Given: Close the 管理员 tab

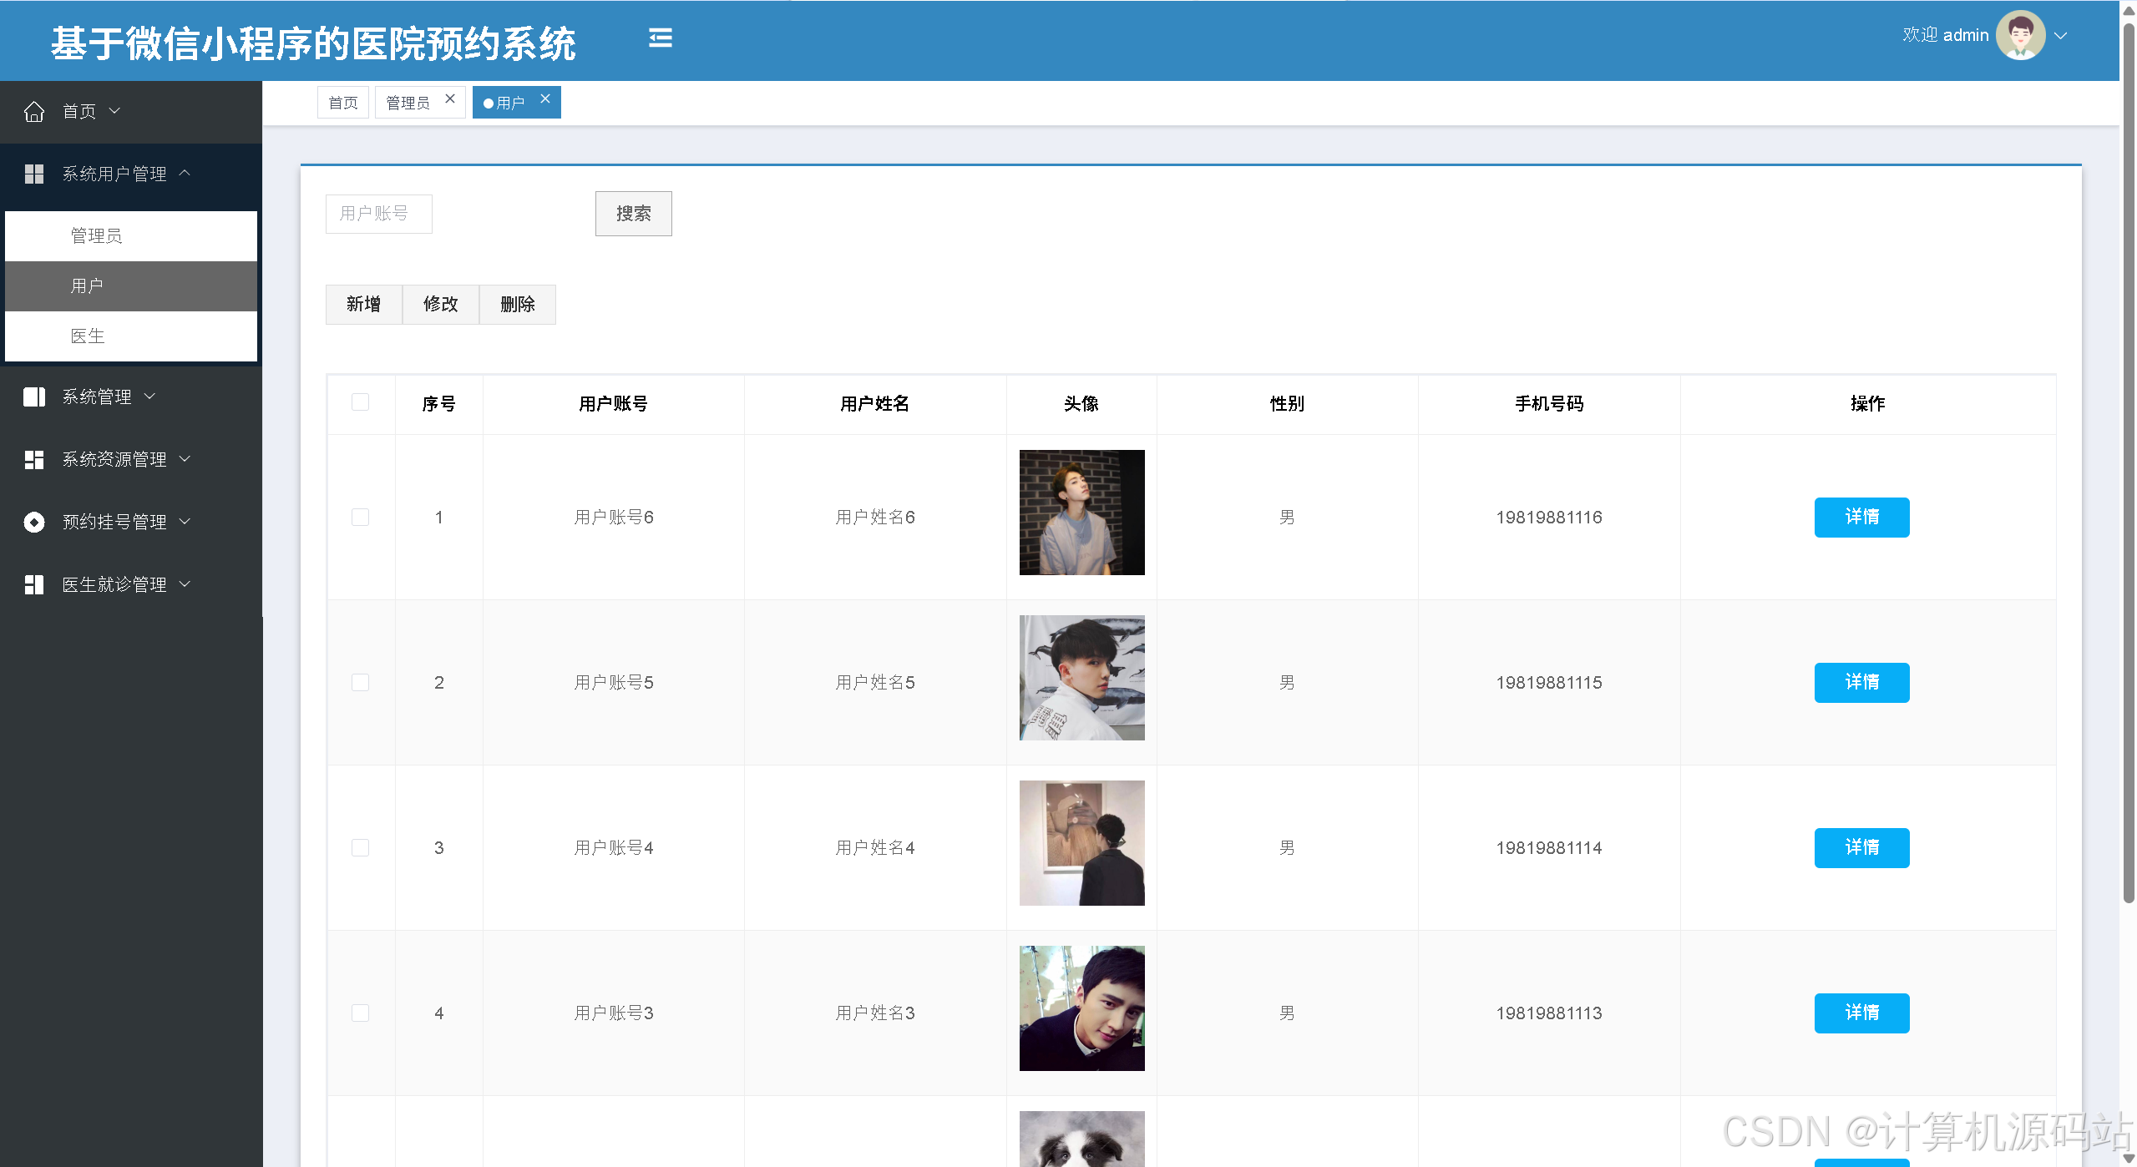Looking at the screenshot, I should [450, 99].
